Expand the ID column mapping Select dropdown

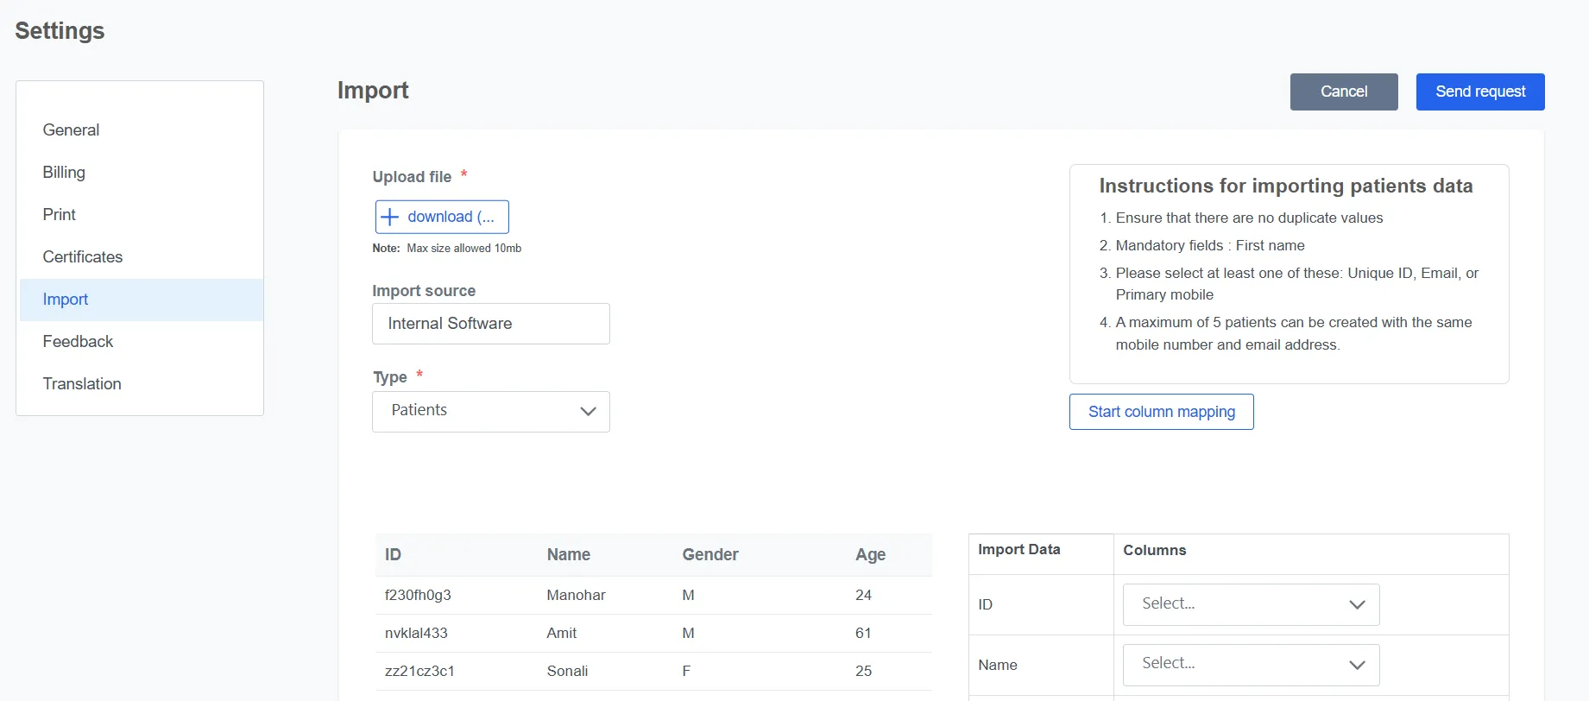coord(1251,604)
